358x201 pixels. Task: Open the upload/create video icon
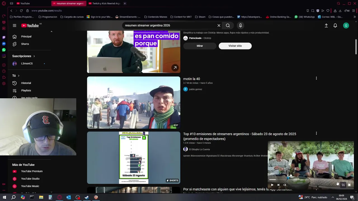(x=326, y=25)
